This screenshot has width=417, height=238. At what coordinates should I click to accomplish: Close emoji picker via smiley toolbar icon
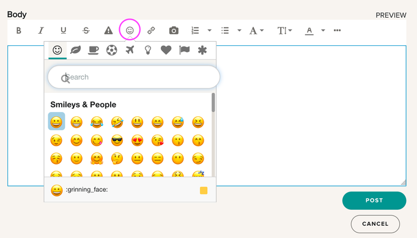[x=130, y=30]
